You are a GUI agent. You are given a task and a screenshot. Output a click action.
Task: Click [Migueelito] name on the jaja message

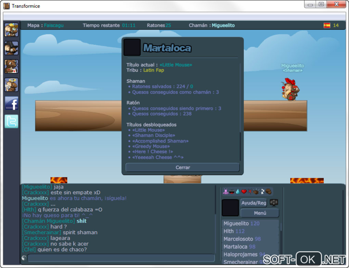tap(37, 187)
